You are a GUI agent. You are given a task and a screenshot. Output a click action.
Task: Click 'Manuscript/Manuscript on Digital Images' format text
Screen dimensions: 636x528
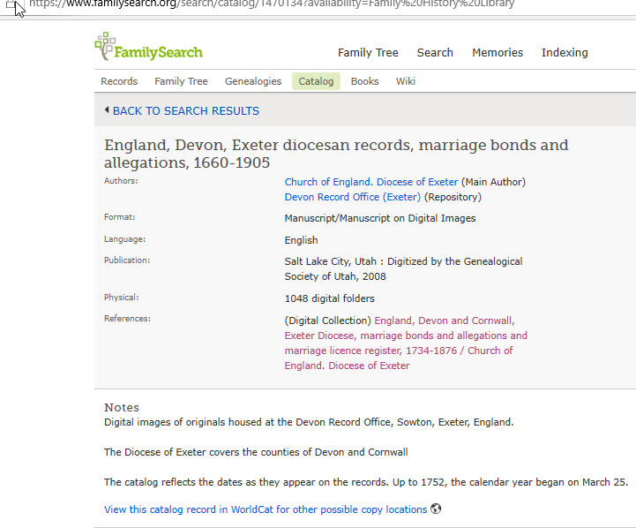point(380,218)
